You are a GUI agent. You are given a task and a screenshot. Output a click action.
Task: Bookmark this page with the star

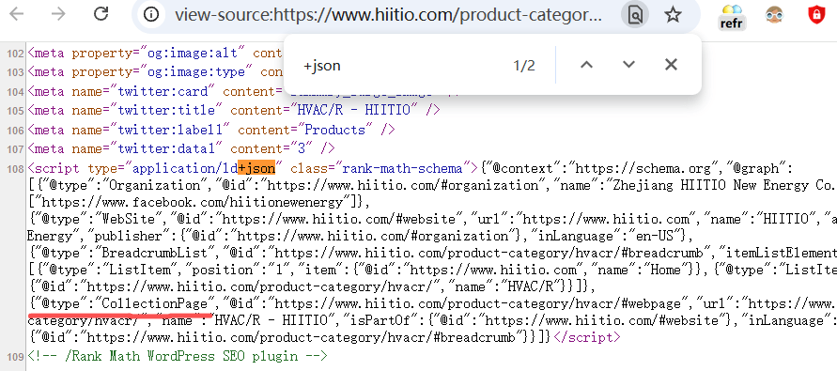pyautogui.click(x=674, y=15)
